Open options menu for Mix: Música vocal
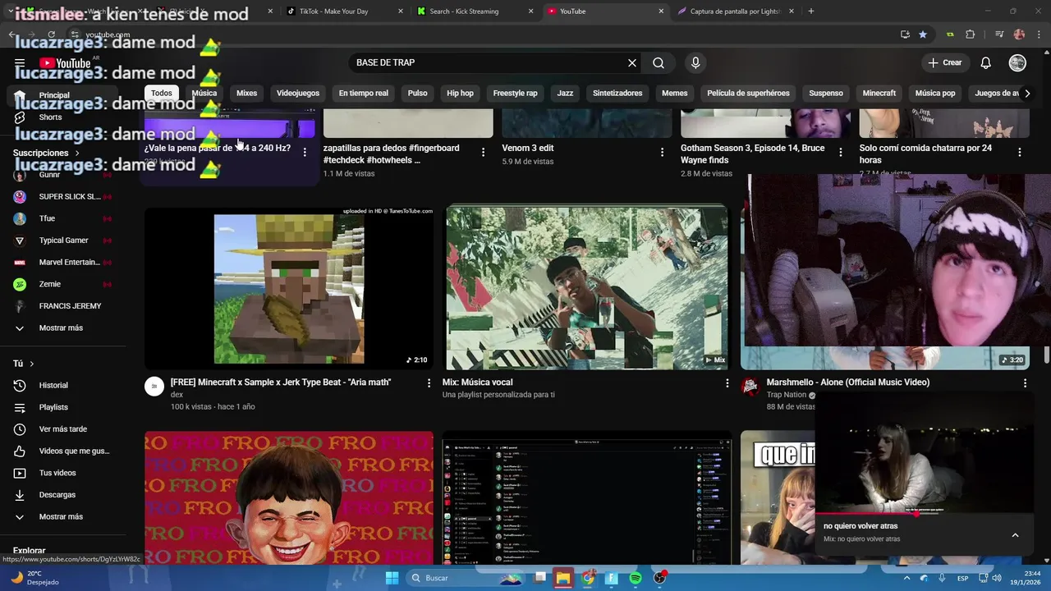Image resolution: width=1051 pixels, height=591 pixels. (x=727, y=383)
